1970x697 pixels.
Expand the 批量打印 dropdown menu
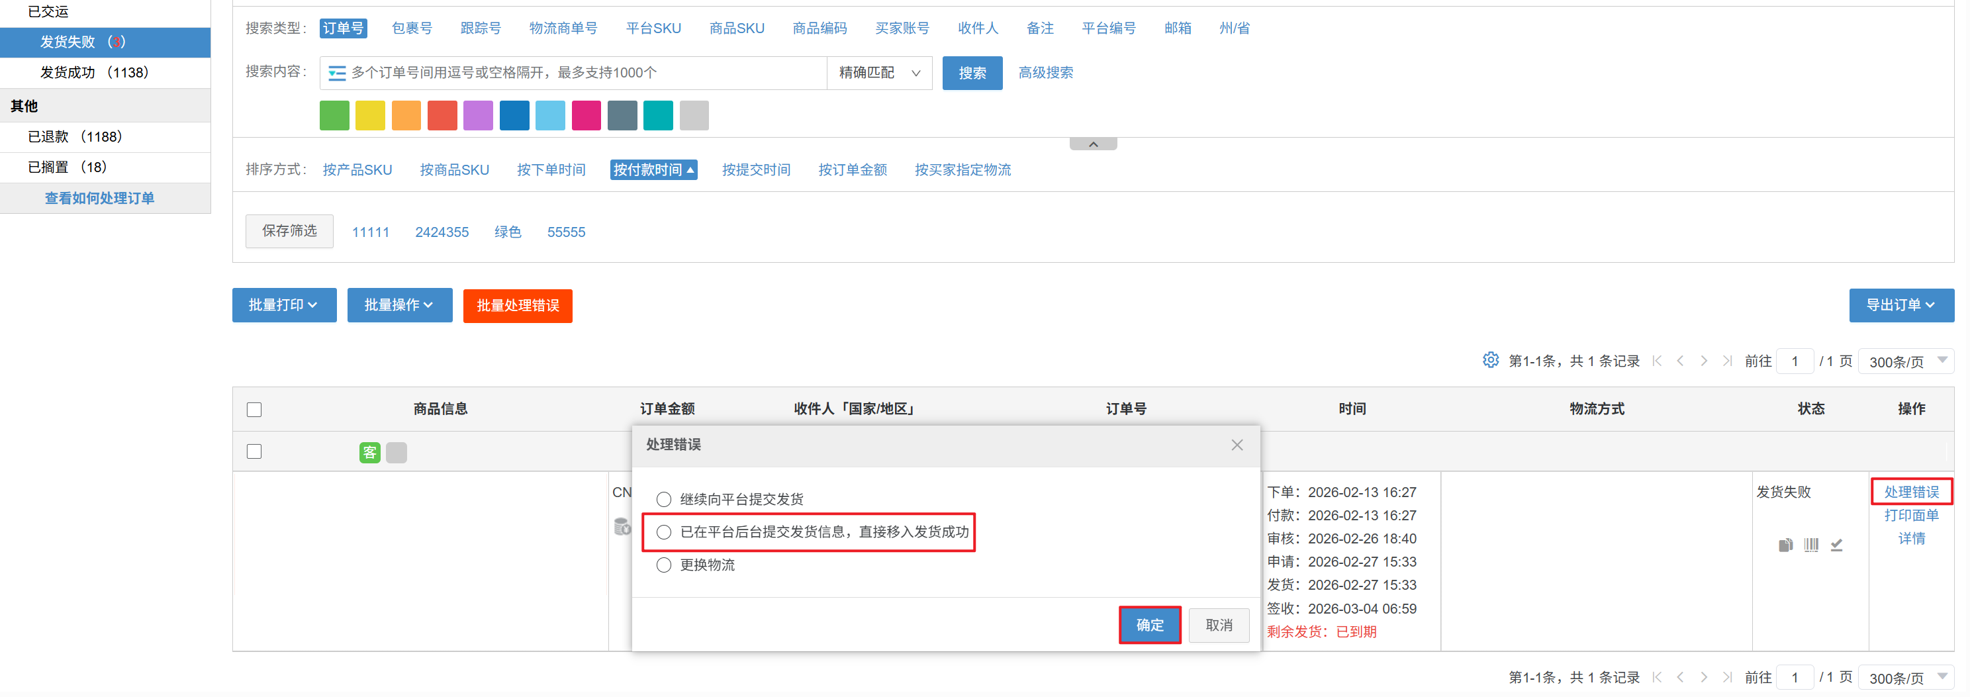(284, 305)
